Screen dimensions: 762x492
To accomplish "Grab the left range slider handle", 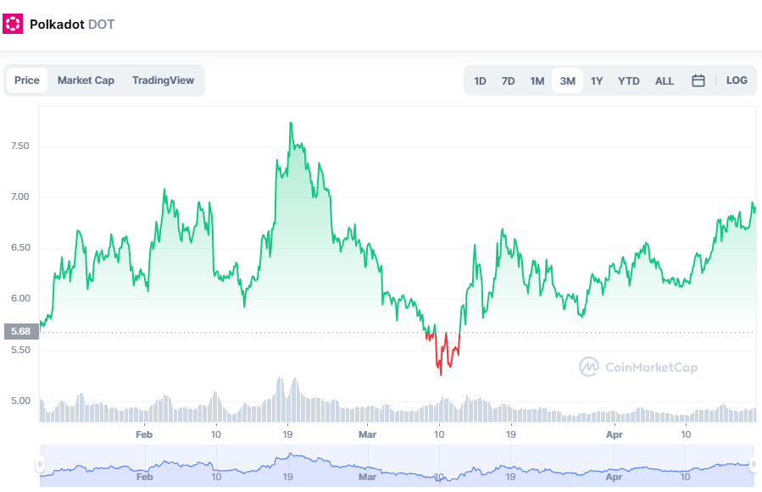I will coord(40,464).
